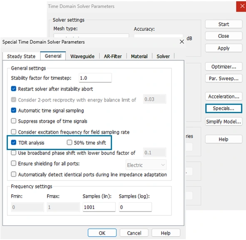Click the Fmin input field
Viewport: 246px width, 240px height.
27,207
